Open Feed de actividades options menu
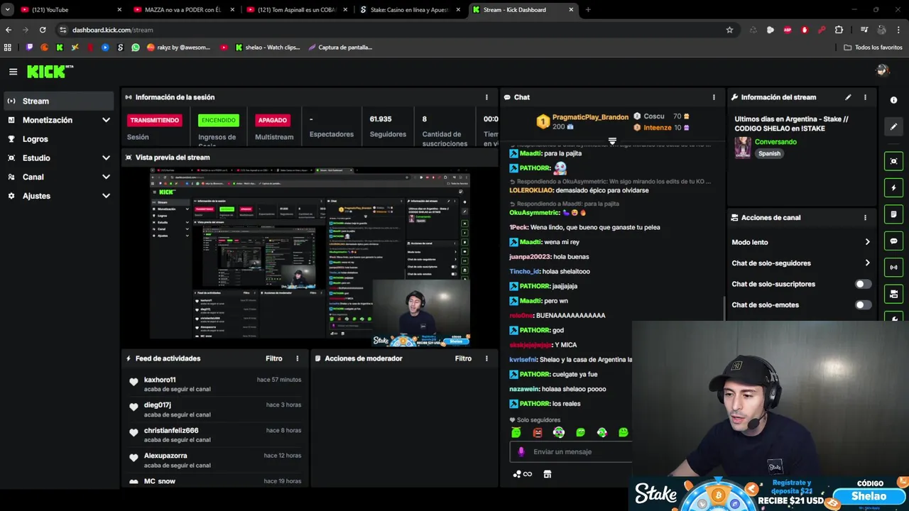This screenshot has height=511, width=909. pyautogui.click(x=298, y=358)
